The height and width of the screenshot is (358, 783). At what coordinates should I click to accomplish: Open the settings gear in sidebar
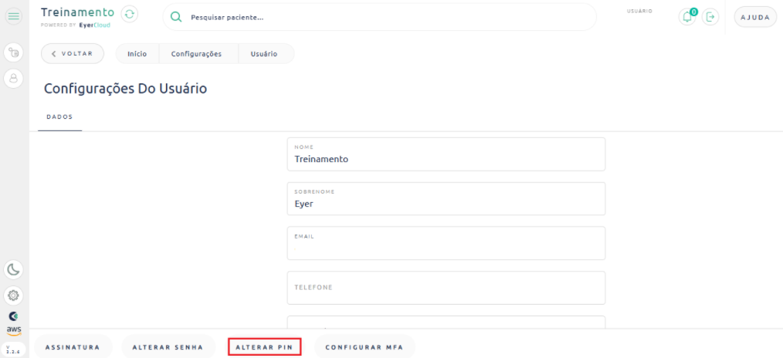(x=14, y=295)
